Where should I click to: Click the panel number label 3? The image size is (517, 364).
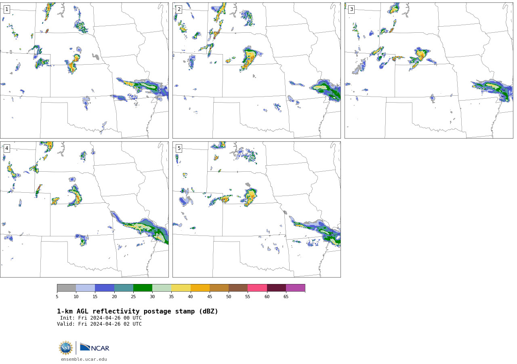[351, 9]
